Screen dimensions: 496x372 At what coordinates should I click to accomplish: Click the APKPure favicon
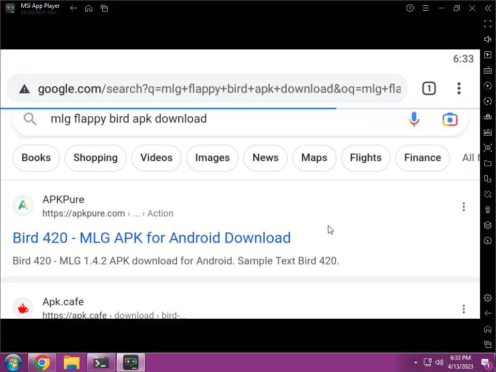[23, 205]
